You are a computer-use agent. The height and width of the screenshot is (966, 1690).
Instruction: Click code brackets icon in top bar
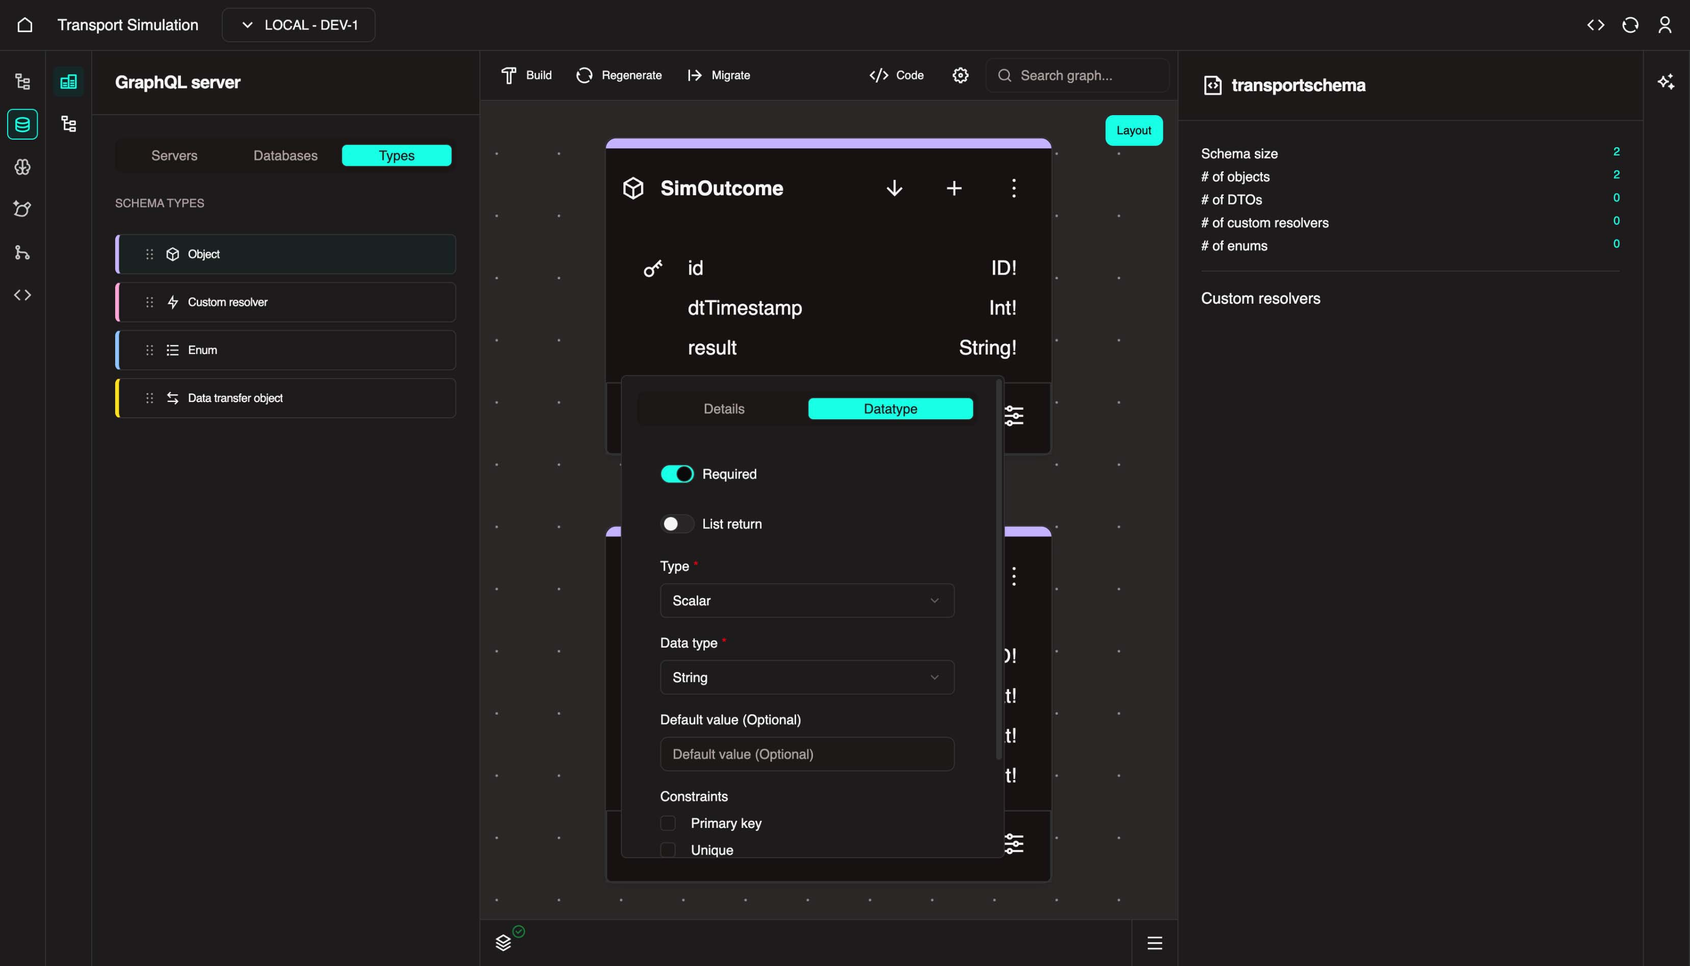tap(1596, 25)
